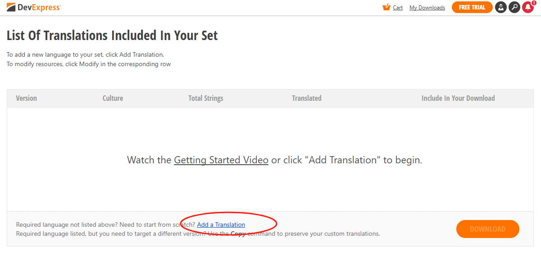
Task: Click the DevExpress logo
Action: pos(34,7)
